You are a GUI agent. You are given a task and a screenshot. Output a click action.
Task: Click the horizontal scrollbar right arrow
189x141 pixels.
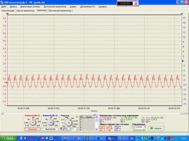187,113
